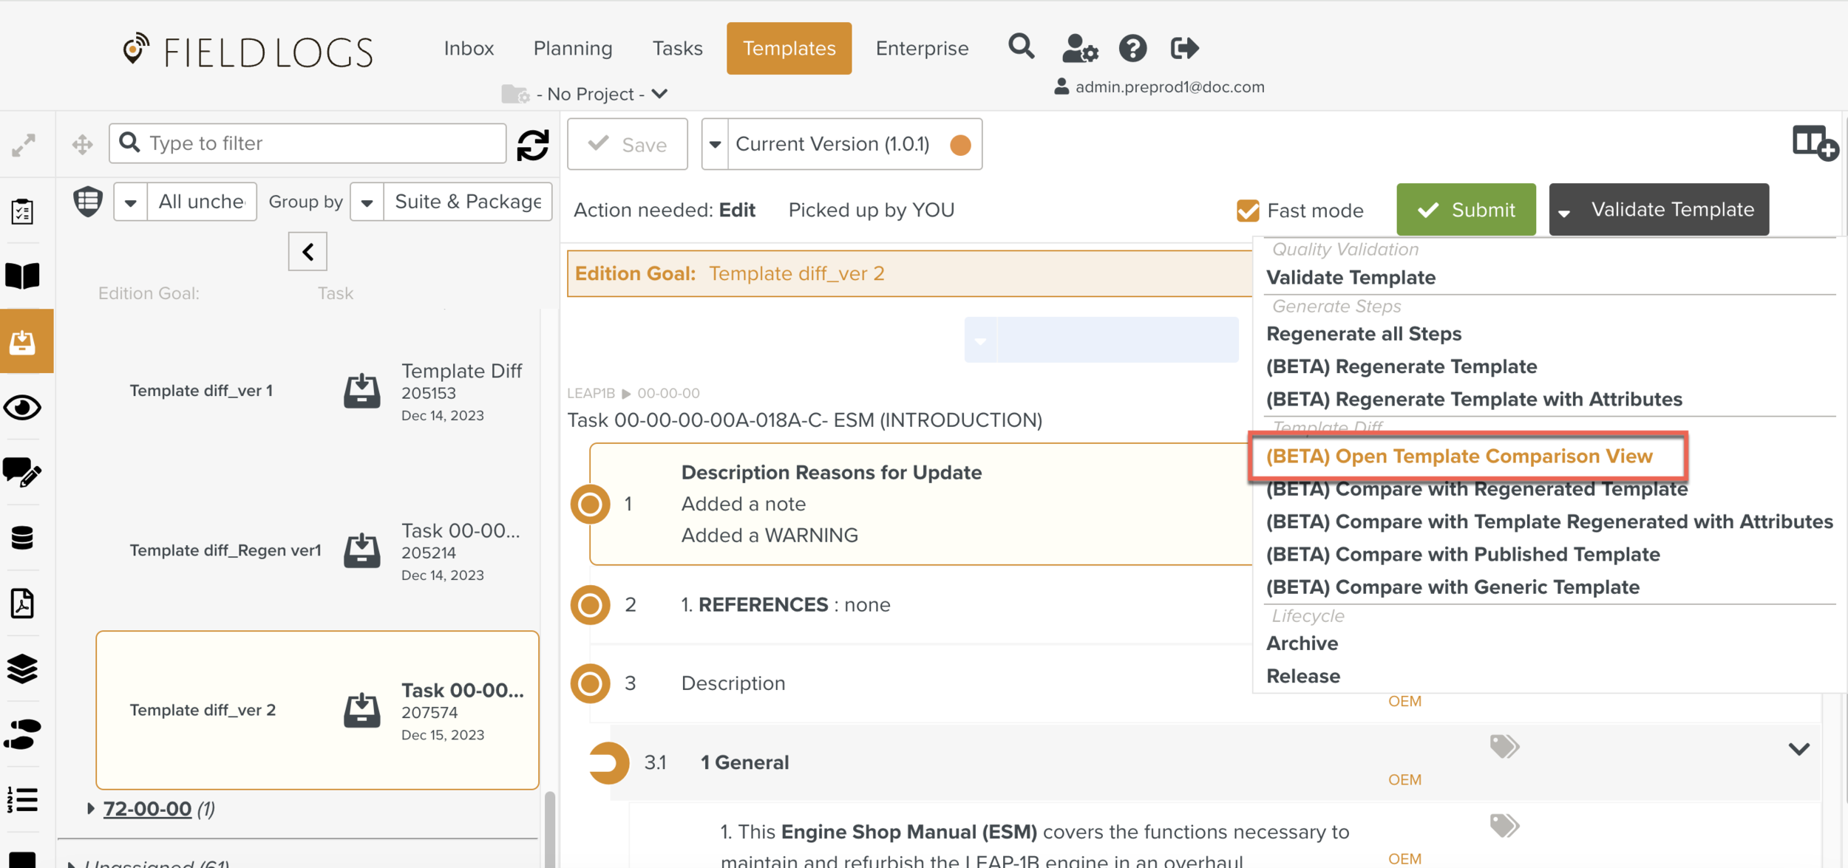Click the add column layout icon

1814,143
